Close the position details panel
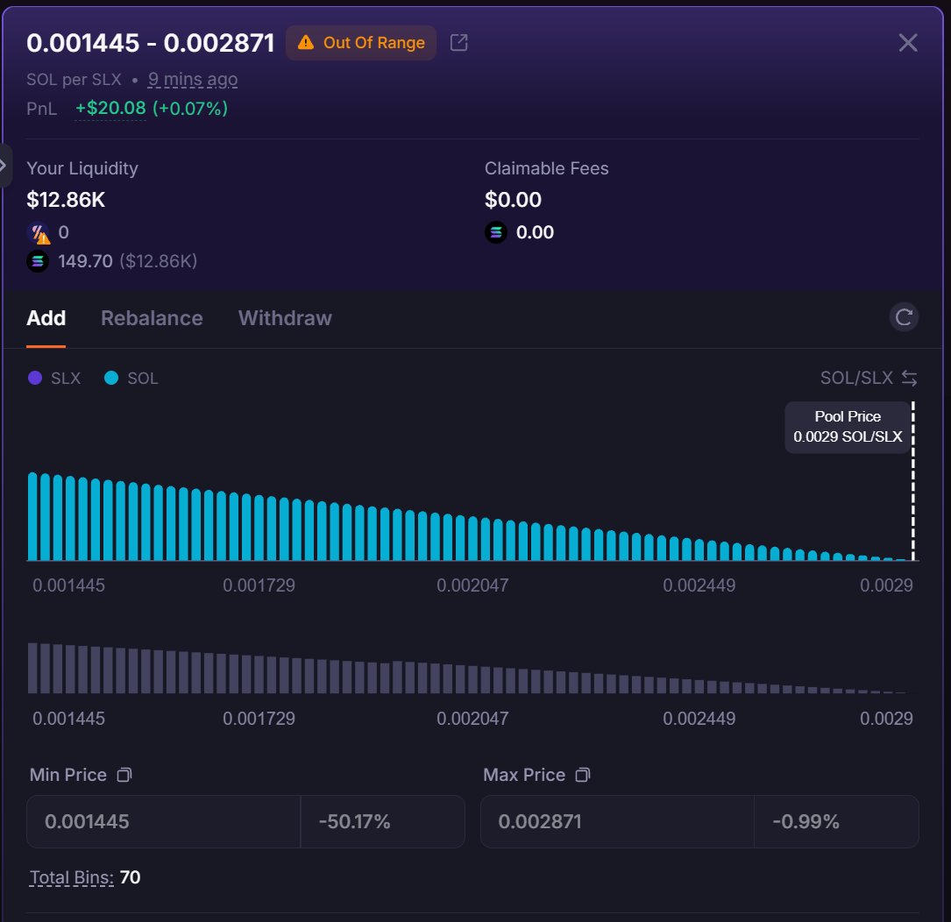 tap(907, 42)
